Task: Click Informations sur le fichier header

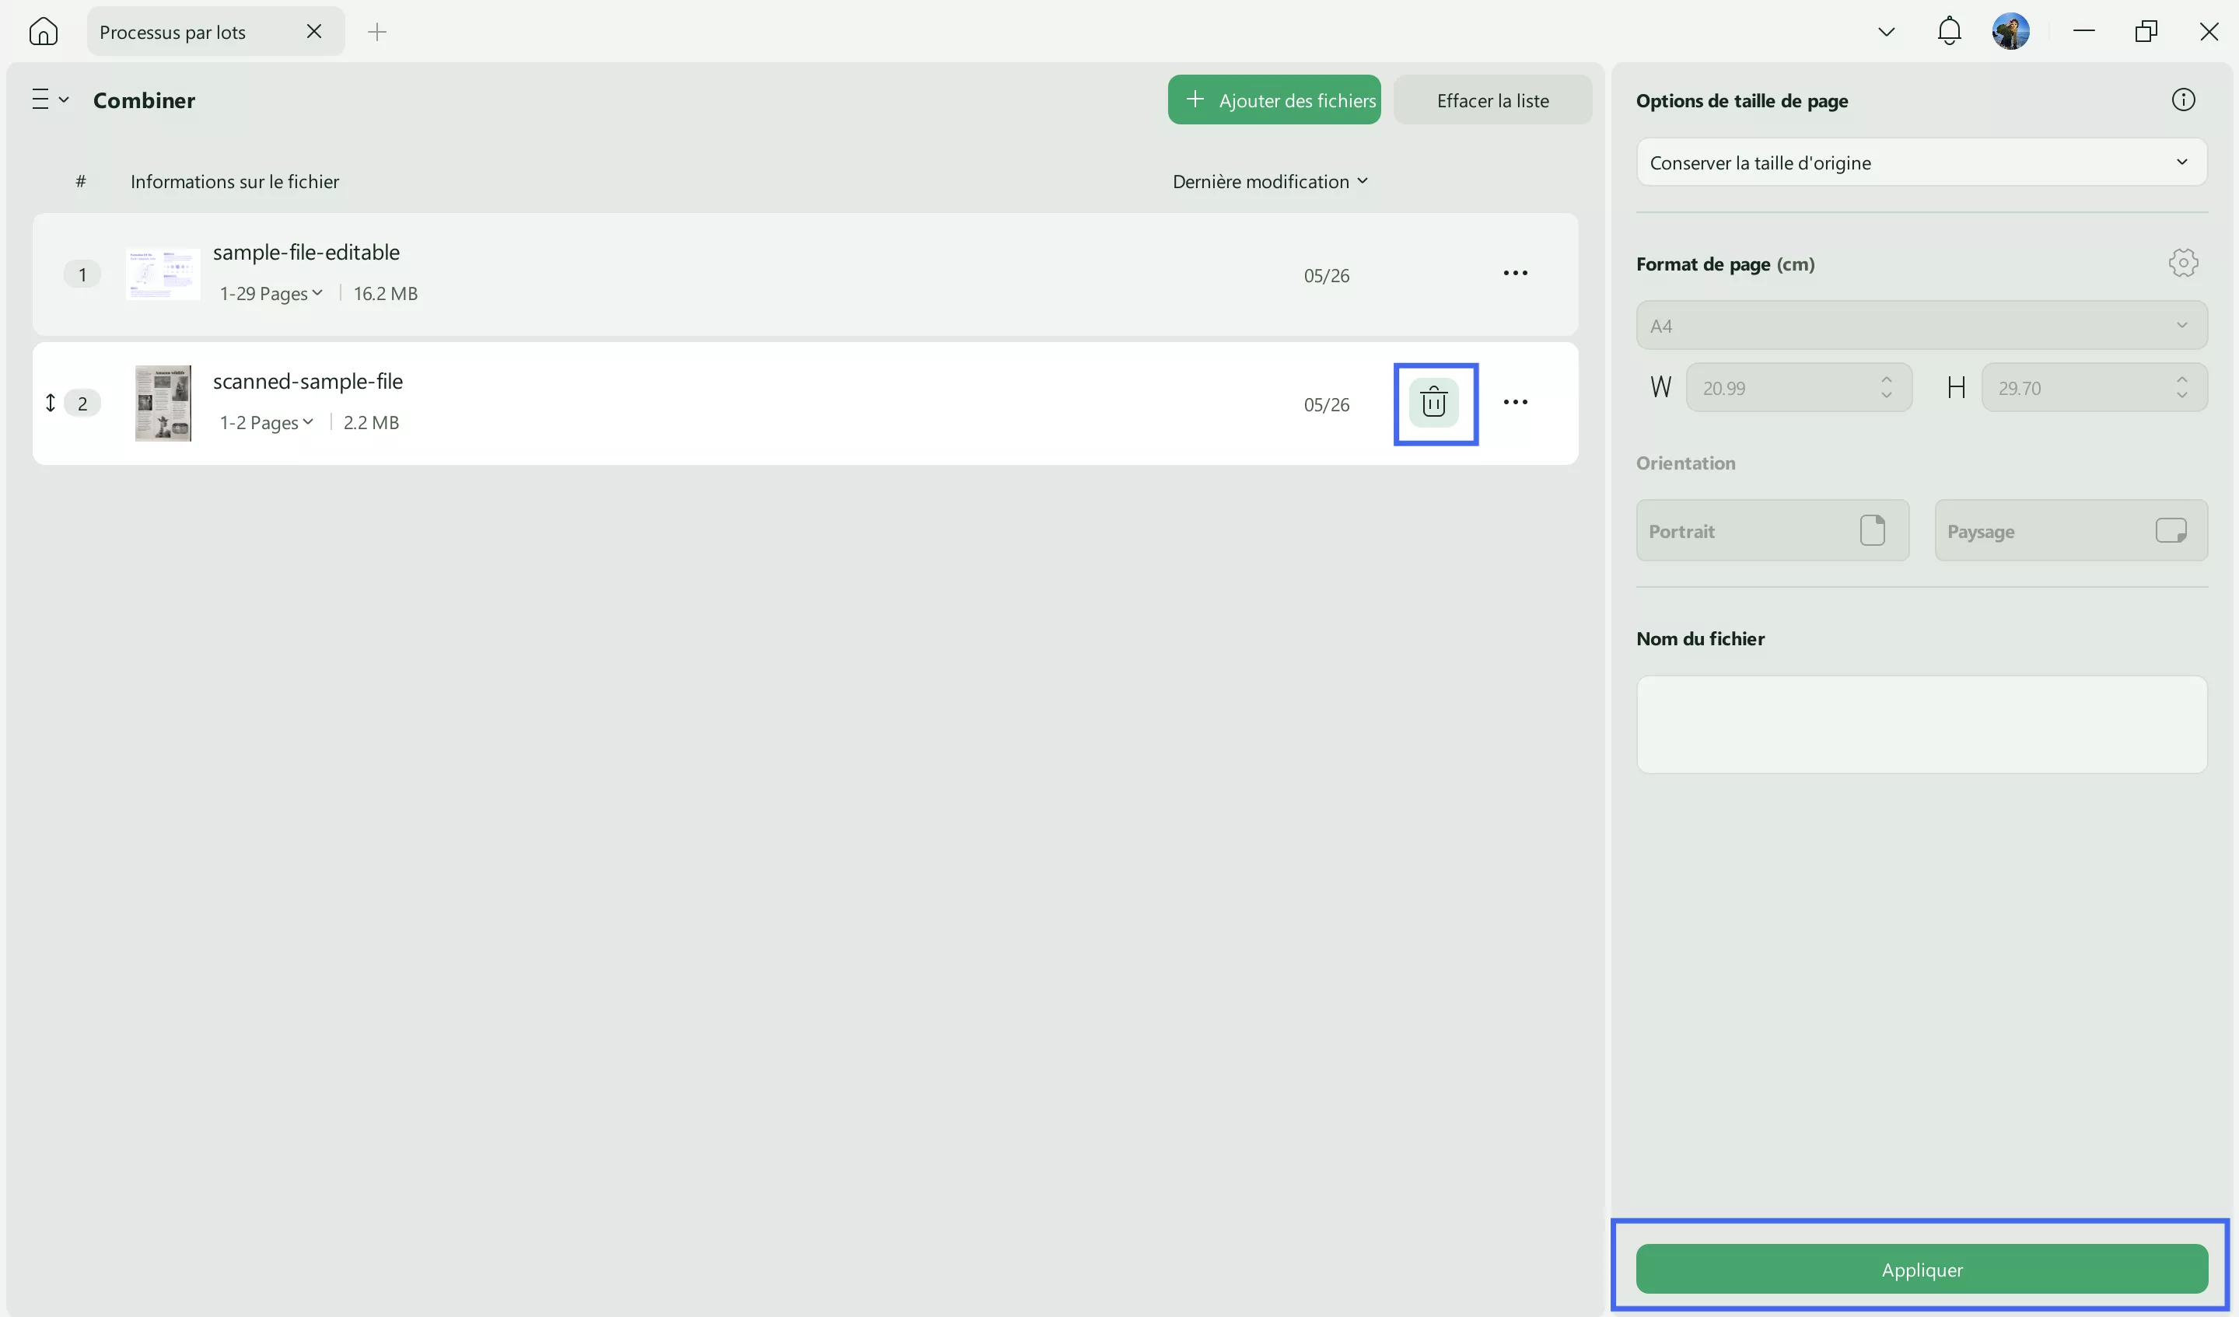Action: pyautogui.click(x=235, y=181)
